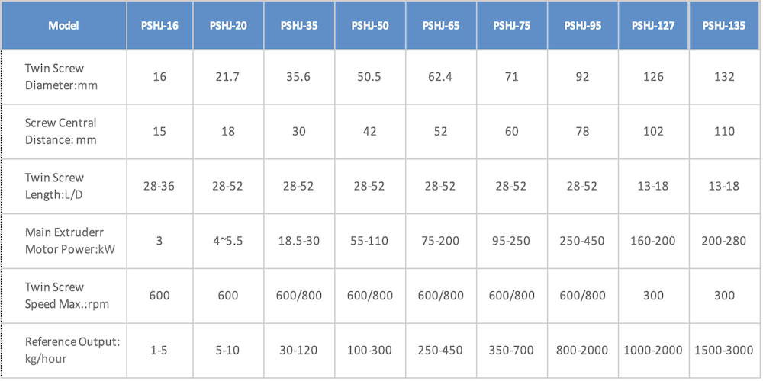Click the Model header cell

(64, 26)
